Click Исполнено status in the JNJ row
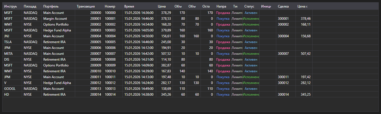 coord(251,36)
